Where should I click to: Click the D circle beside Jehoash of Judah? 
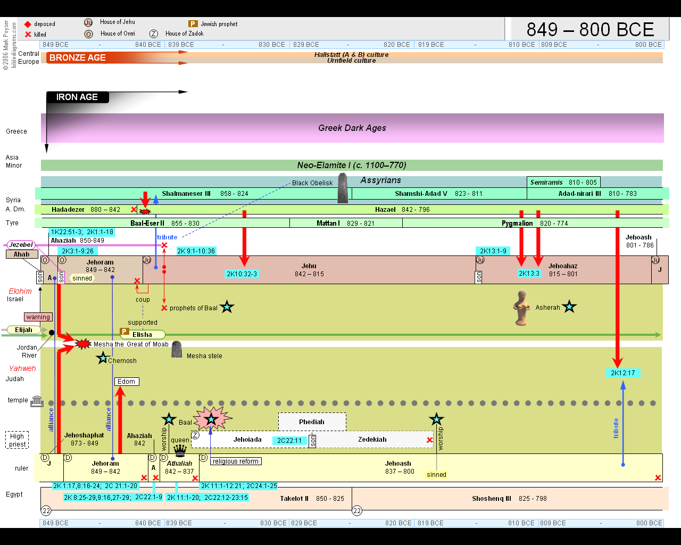(203, 458)
